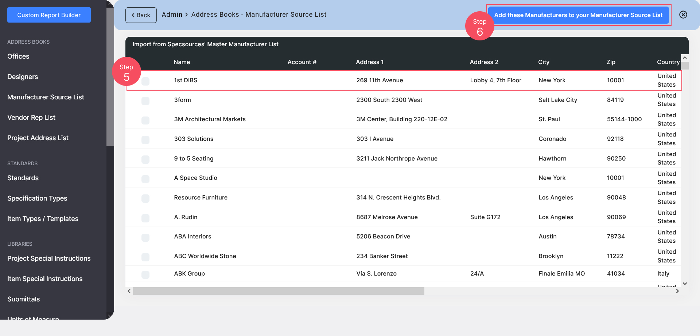Tick the ABC Worldwide Stone checkbox
The image size is (700, 336).
pyautogui.click(x=145, y=257)
